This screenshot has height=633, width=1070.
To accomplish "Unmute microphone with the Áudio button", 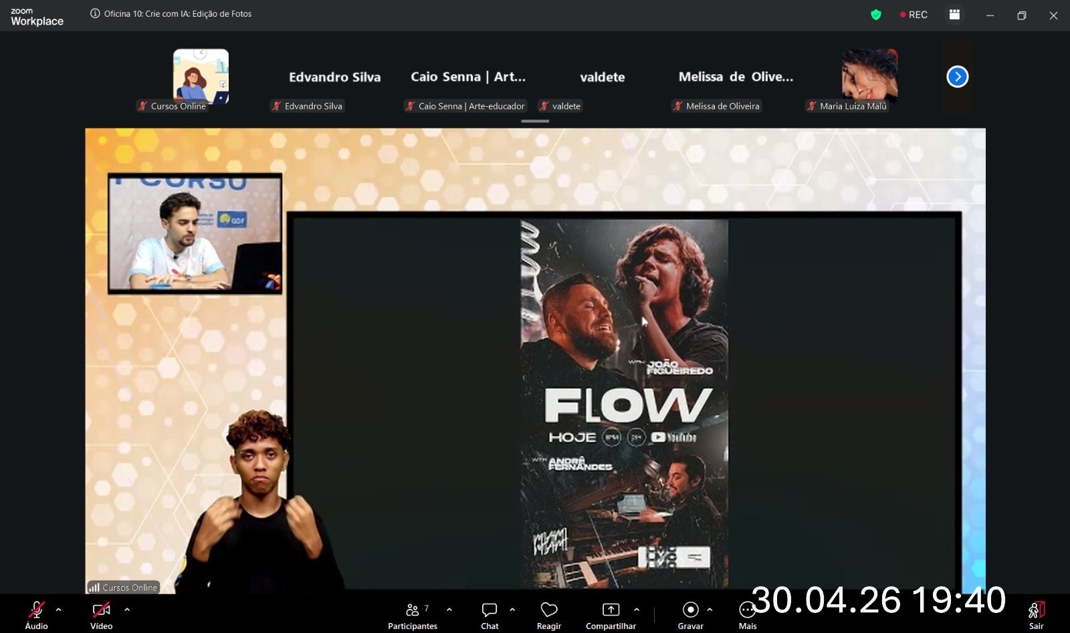I will 37,615.
